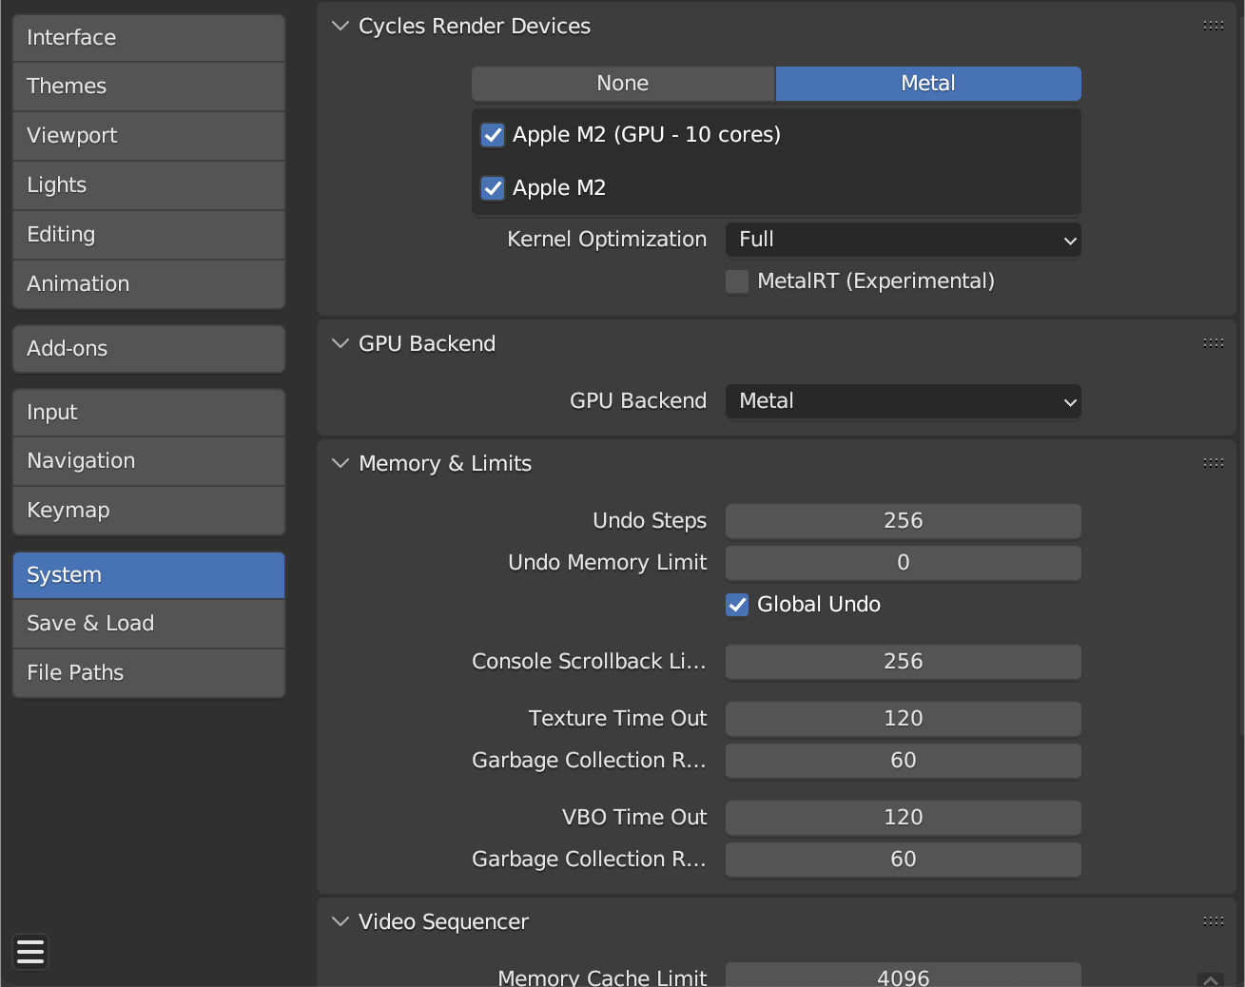
Task: Click the Undo Memory Limit label
Action: coord(608,563)
